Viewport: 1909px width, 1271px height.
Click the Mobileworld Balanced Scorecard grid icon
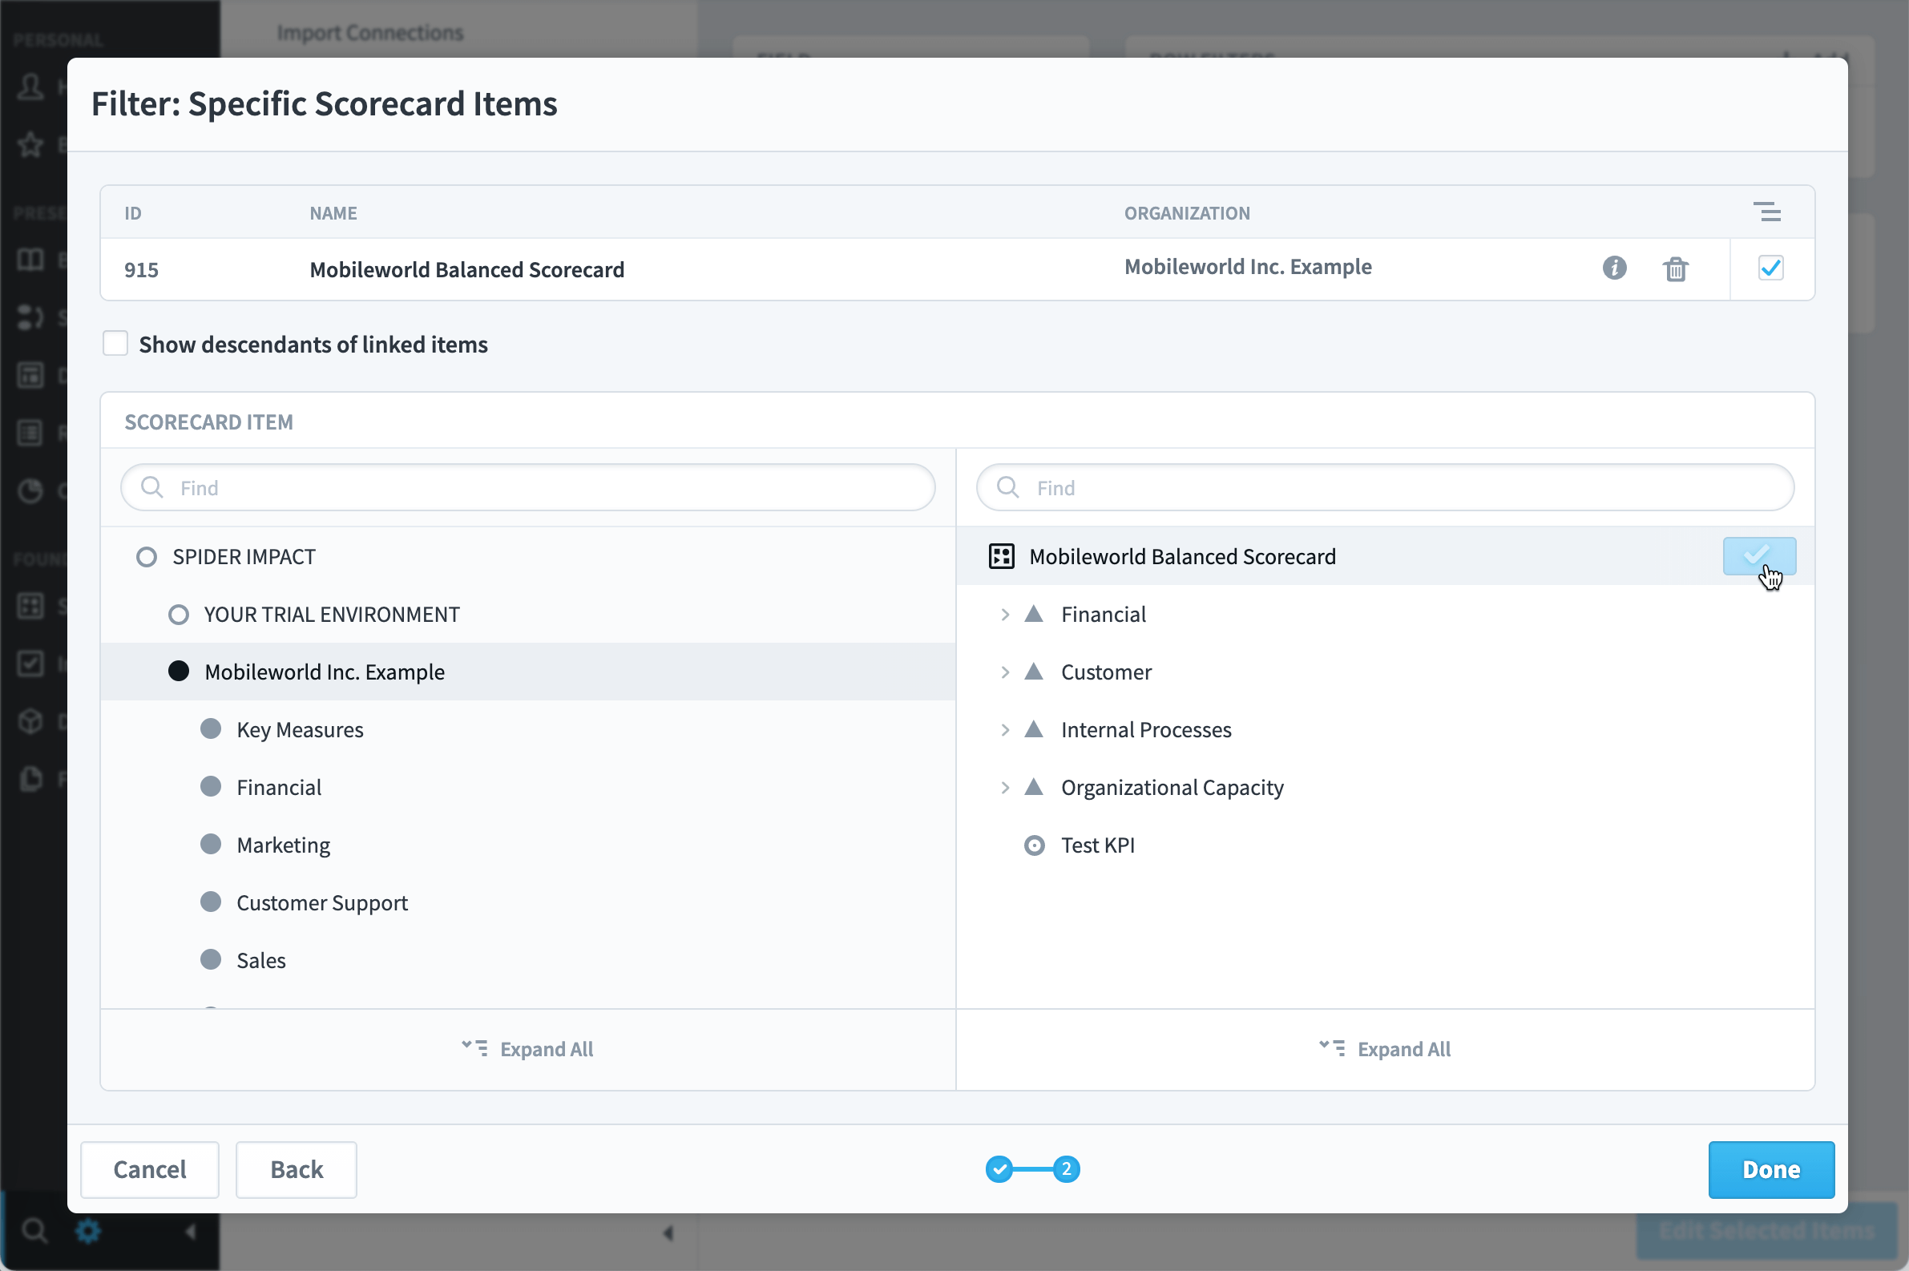click(x=1001, y=556)
